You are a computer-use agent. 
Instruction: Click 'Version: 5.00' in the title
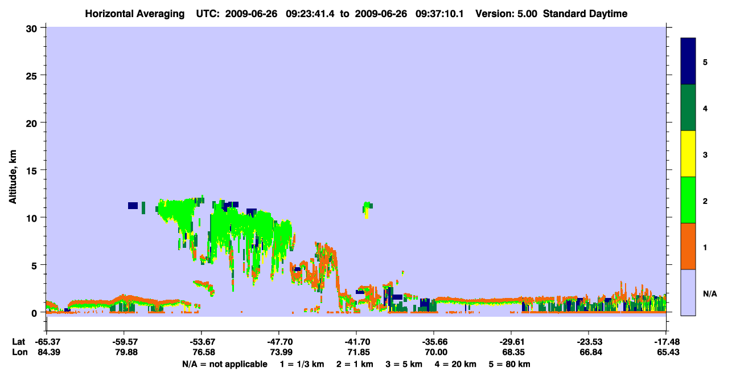click(x=507, y=14)
